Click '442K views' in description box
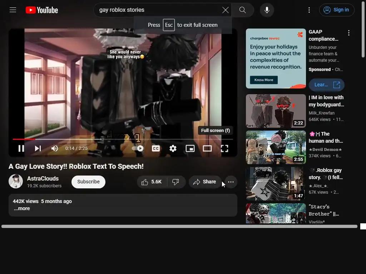The height and width of the screenshot is (274, 366). pos(26,201)
